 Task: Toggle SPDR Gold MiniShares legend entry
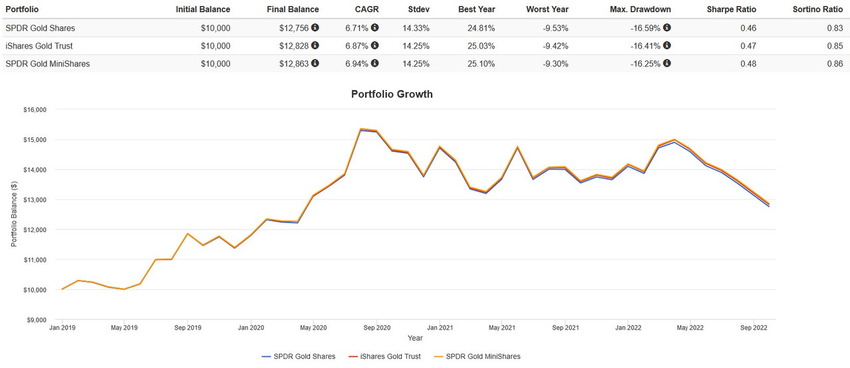(477, 356)
